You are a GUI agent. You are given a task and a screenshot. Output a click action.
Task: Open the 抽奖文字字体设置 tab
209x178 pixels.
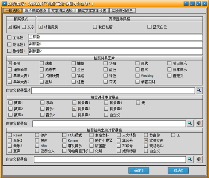point(92,10)
